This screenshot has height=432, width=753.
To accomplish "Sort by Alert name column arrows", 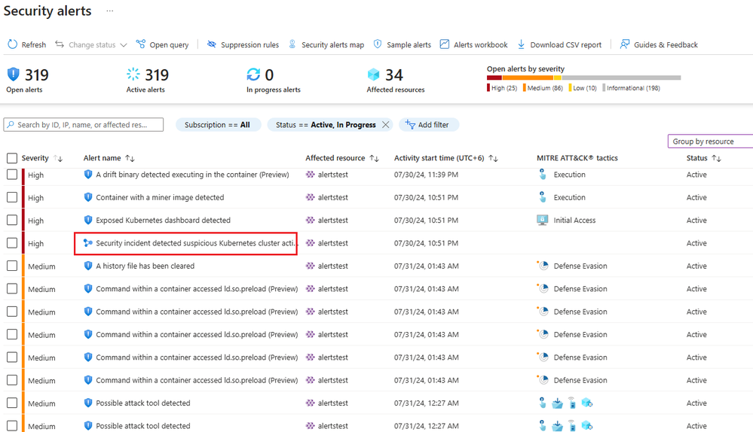I will coord(130,158).
